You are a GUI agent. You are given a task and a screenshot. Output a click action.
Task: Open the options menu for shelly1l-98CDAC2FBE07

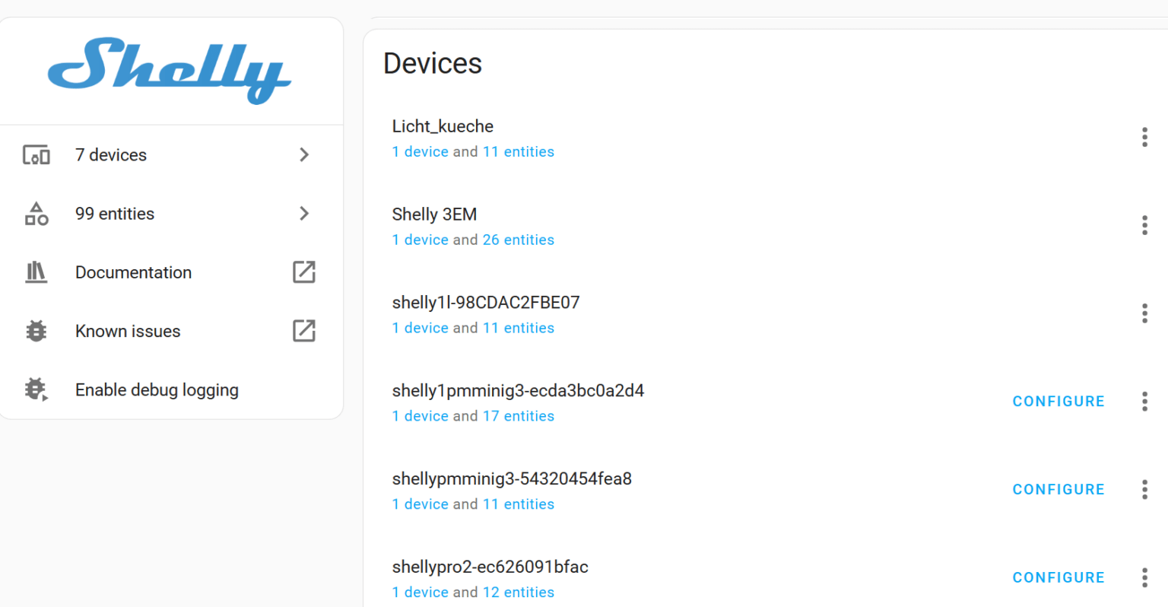pyautogui.click(x=1144, y=313)
